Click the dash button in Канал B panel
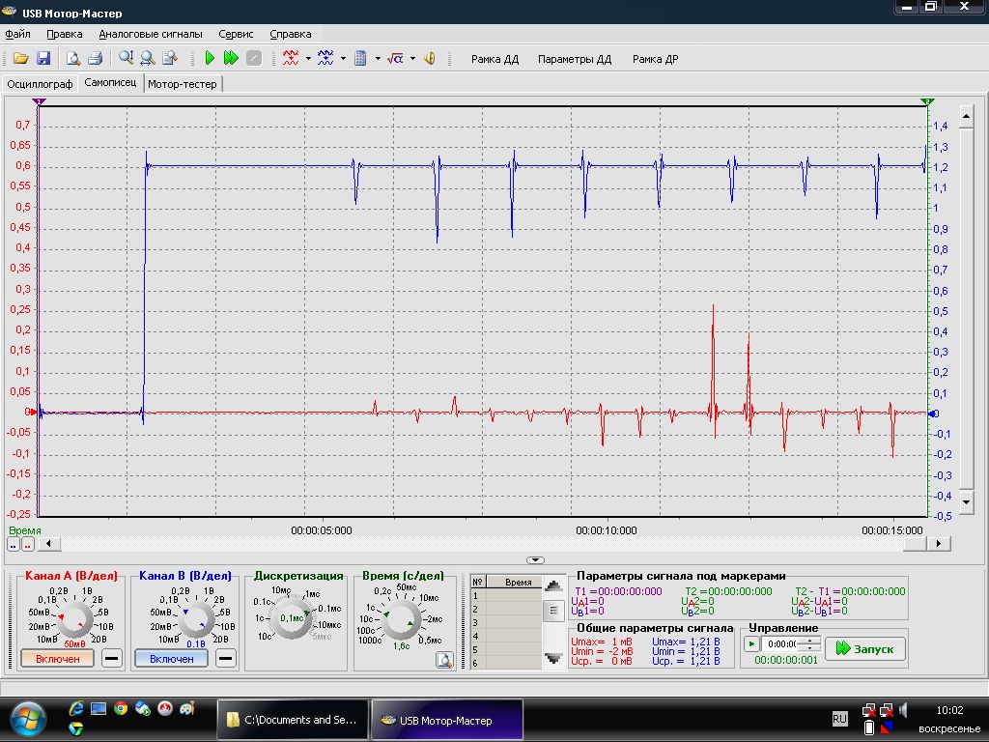This screenshot has height=742, width=989. [225, 659]
